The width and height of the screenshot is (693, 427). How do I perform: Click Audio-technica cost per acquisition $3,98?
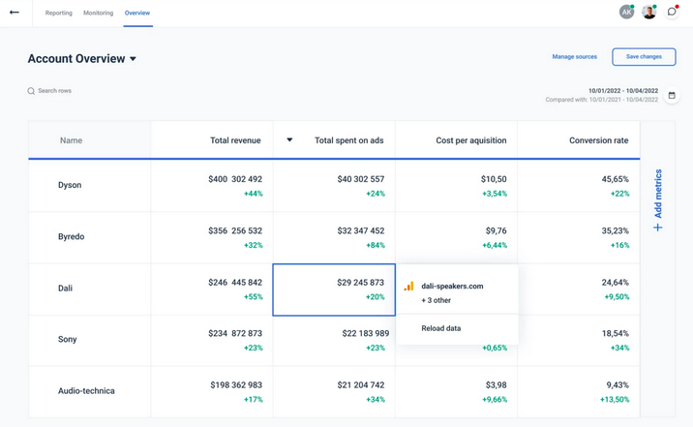point(496,385)
